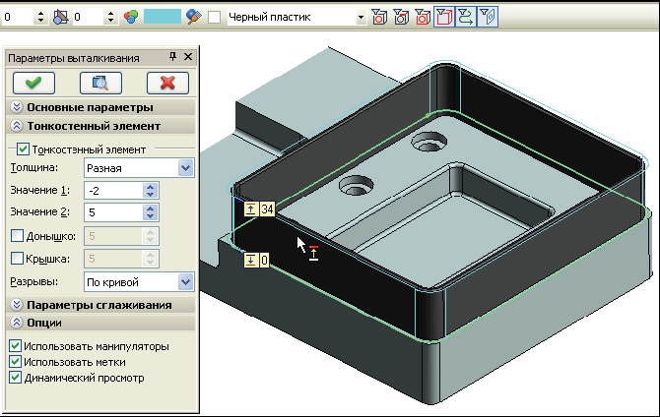Screen dimensions: 660x417
Task: Click the grayed Крышка value field
Action: point(113,259)
